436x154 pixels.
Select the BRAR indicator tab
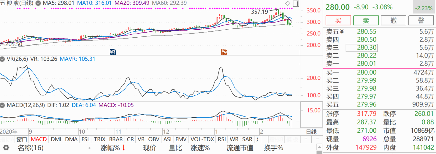click(x=116, y=139)
